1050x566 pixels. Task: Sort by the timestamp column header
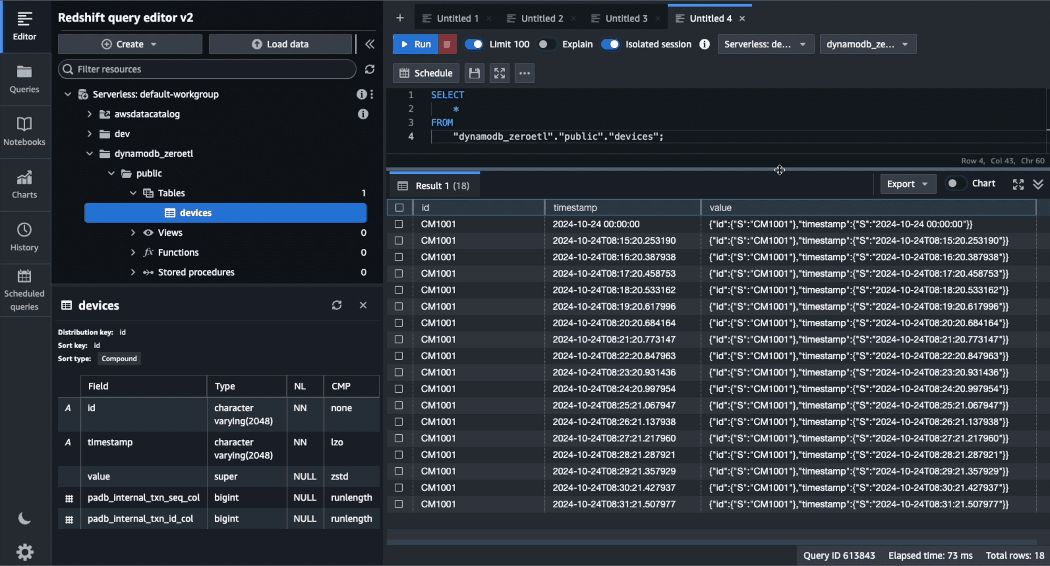pos(622,207)
